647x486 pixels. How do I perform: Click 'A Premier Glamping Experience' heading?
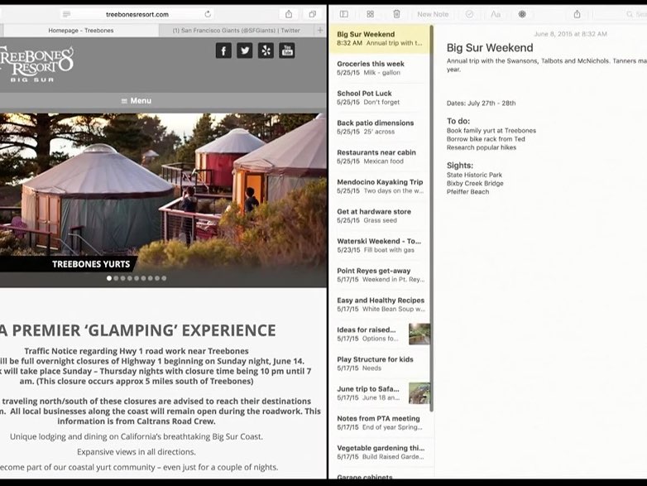tap(138, 330)
